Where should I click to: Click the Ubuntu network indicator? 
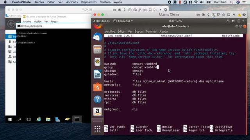[x=228, y=21]
